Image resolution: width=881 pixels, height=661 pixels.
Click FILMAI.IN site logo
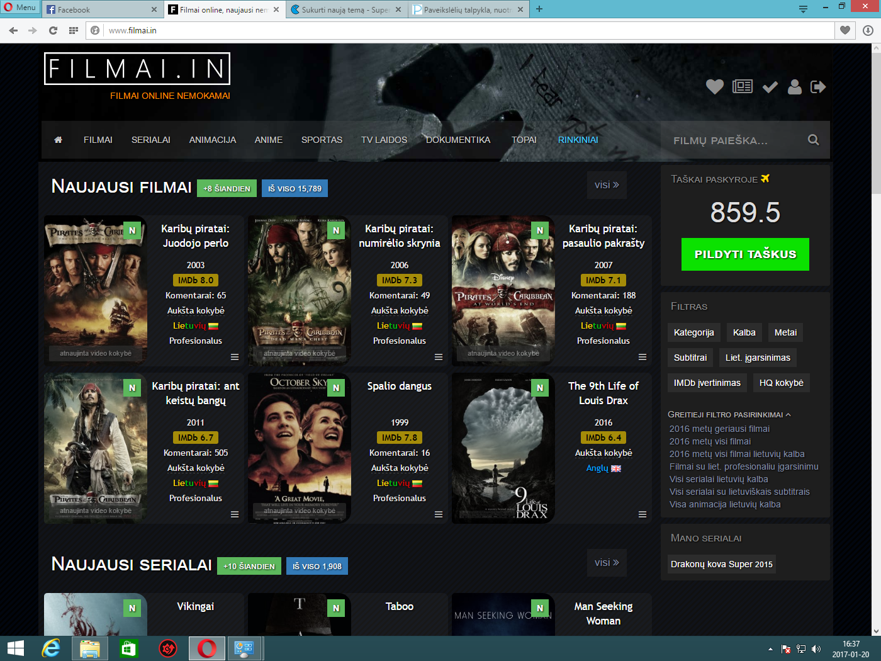[x=137, y=69]
